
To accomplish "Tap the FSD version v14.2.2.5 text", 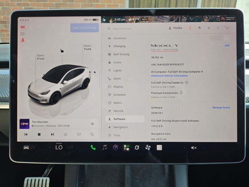I will coord(157,126).
